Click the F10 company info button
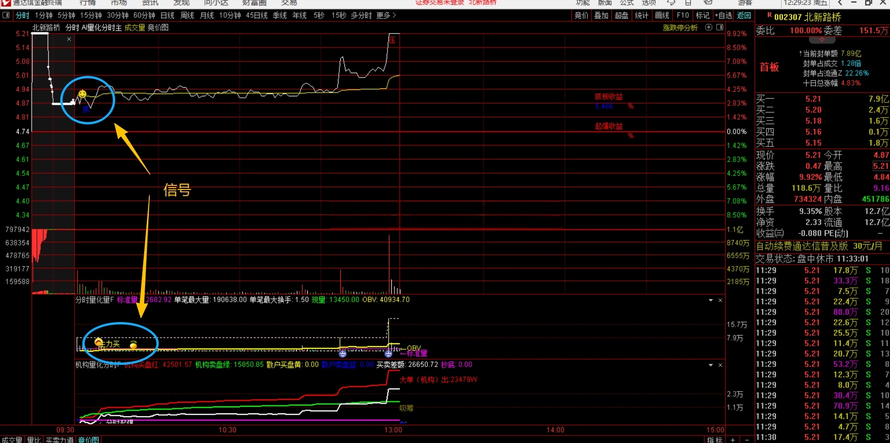 click(x=682, y=15)
